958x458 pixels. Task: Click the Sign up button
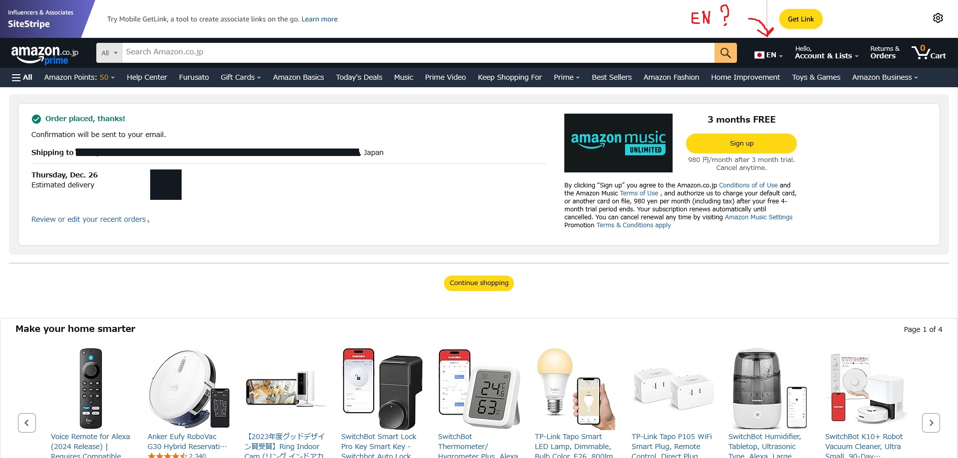[741, 144]
